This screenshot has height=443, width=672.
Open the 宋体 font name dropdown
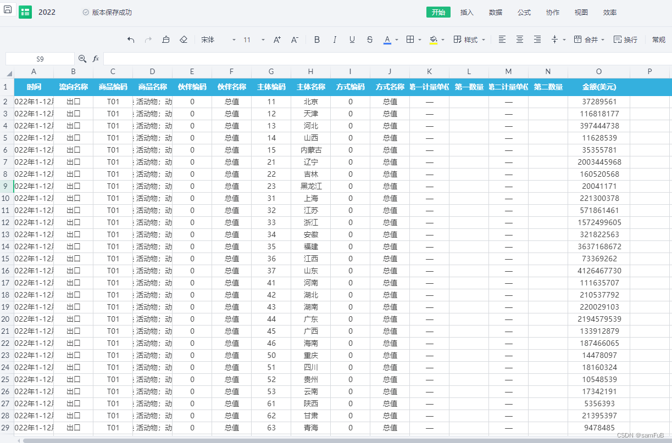click(218, 40)
